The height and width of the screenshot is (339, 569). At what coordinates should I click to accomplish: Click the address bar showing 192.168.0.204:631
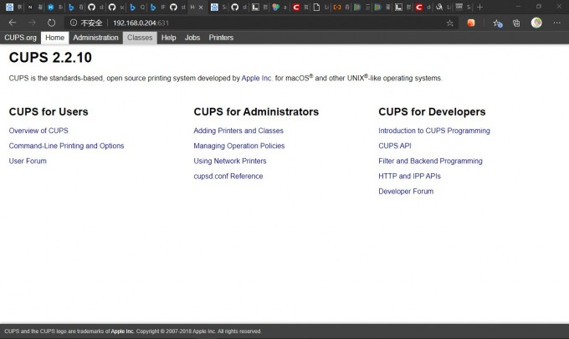(251, 23)
